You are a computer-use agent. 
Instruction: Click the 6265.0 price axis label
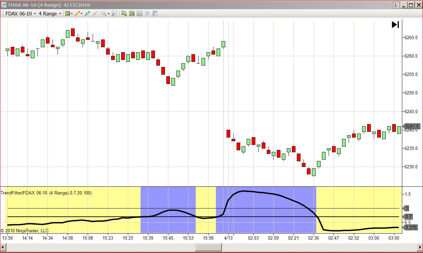tap(411, 38)
